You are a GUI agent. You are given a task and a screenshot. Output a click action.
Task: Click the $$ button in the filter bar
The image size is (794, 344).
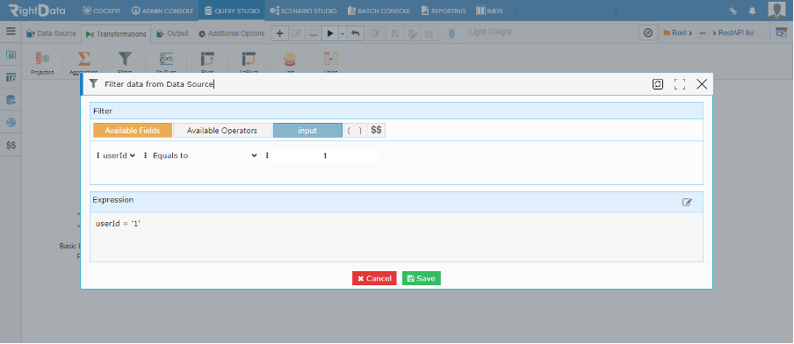point(376,131)
